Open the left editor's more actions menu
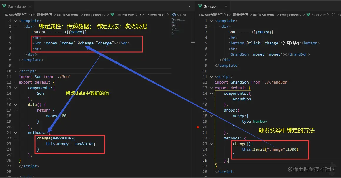Viewport: 341px width, 178px height. pyautogui.click(x=189, y=6)
